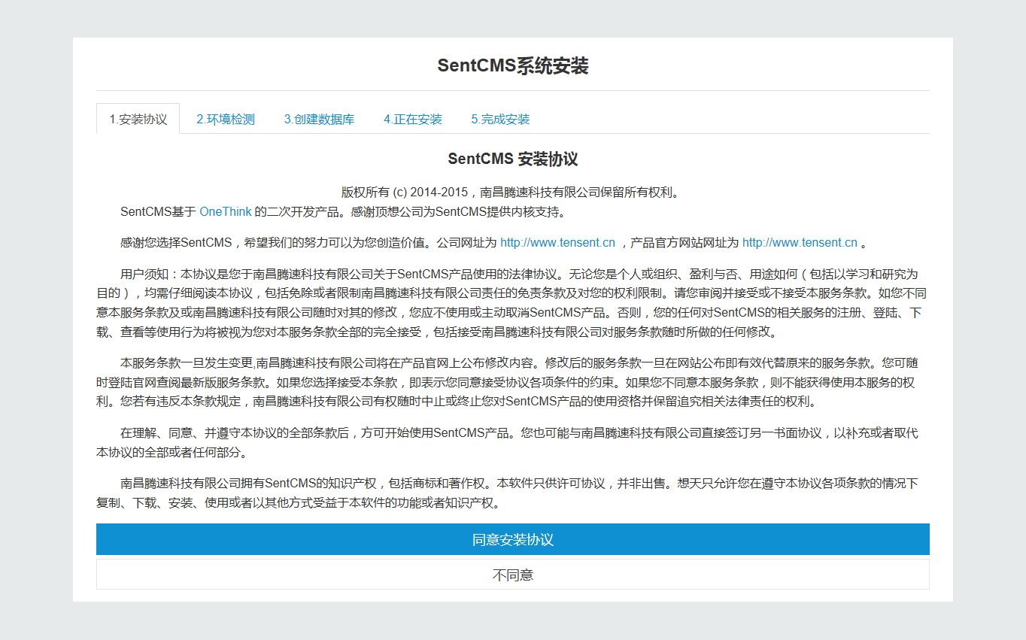
Task: Open the 5.完成安装 tab
Action: (501, 119)
